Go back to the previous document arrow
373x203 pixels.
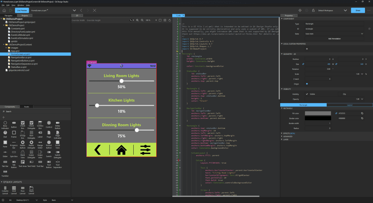[81, 11]
